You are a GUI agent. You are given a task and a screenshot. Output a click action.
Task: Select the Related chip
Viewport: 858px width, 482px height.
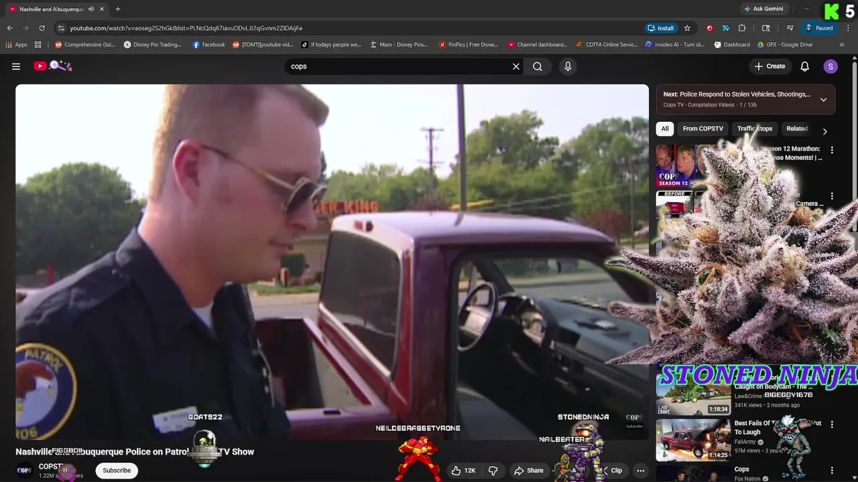797,129
